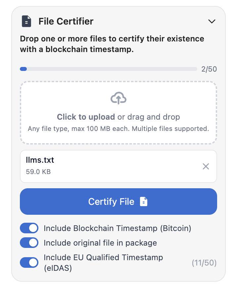Remove llms.txt with the X icon
The image size is (235, 289).
tap(206, 166)
